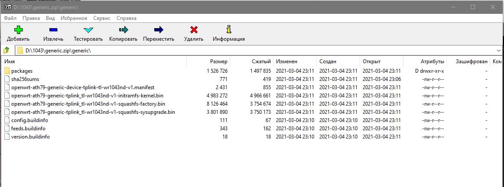The image size is (504, 187).
Task: Click the yellow Информация icon
Action: coord(229,29)
